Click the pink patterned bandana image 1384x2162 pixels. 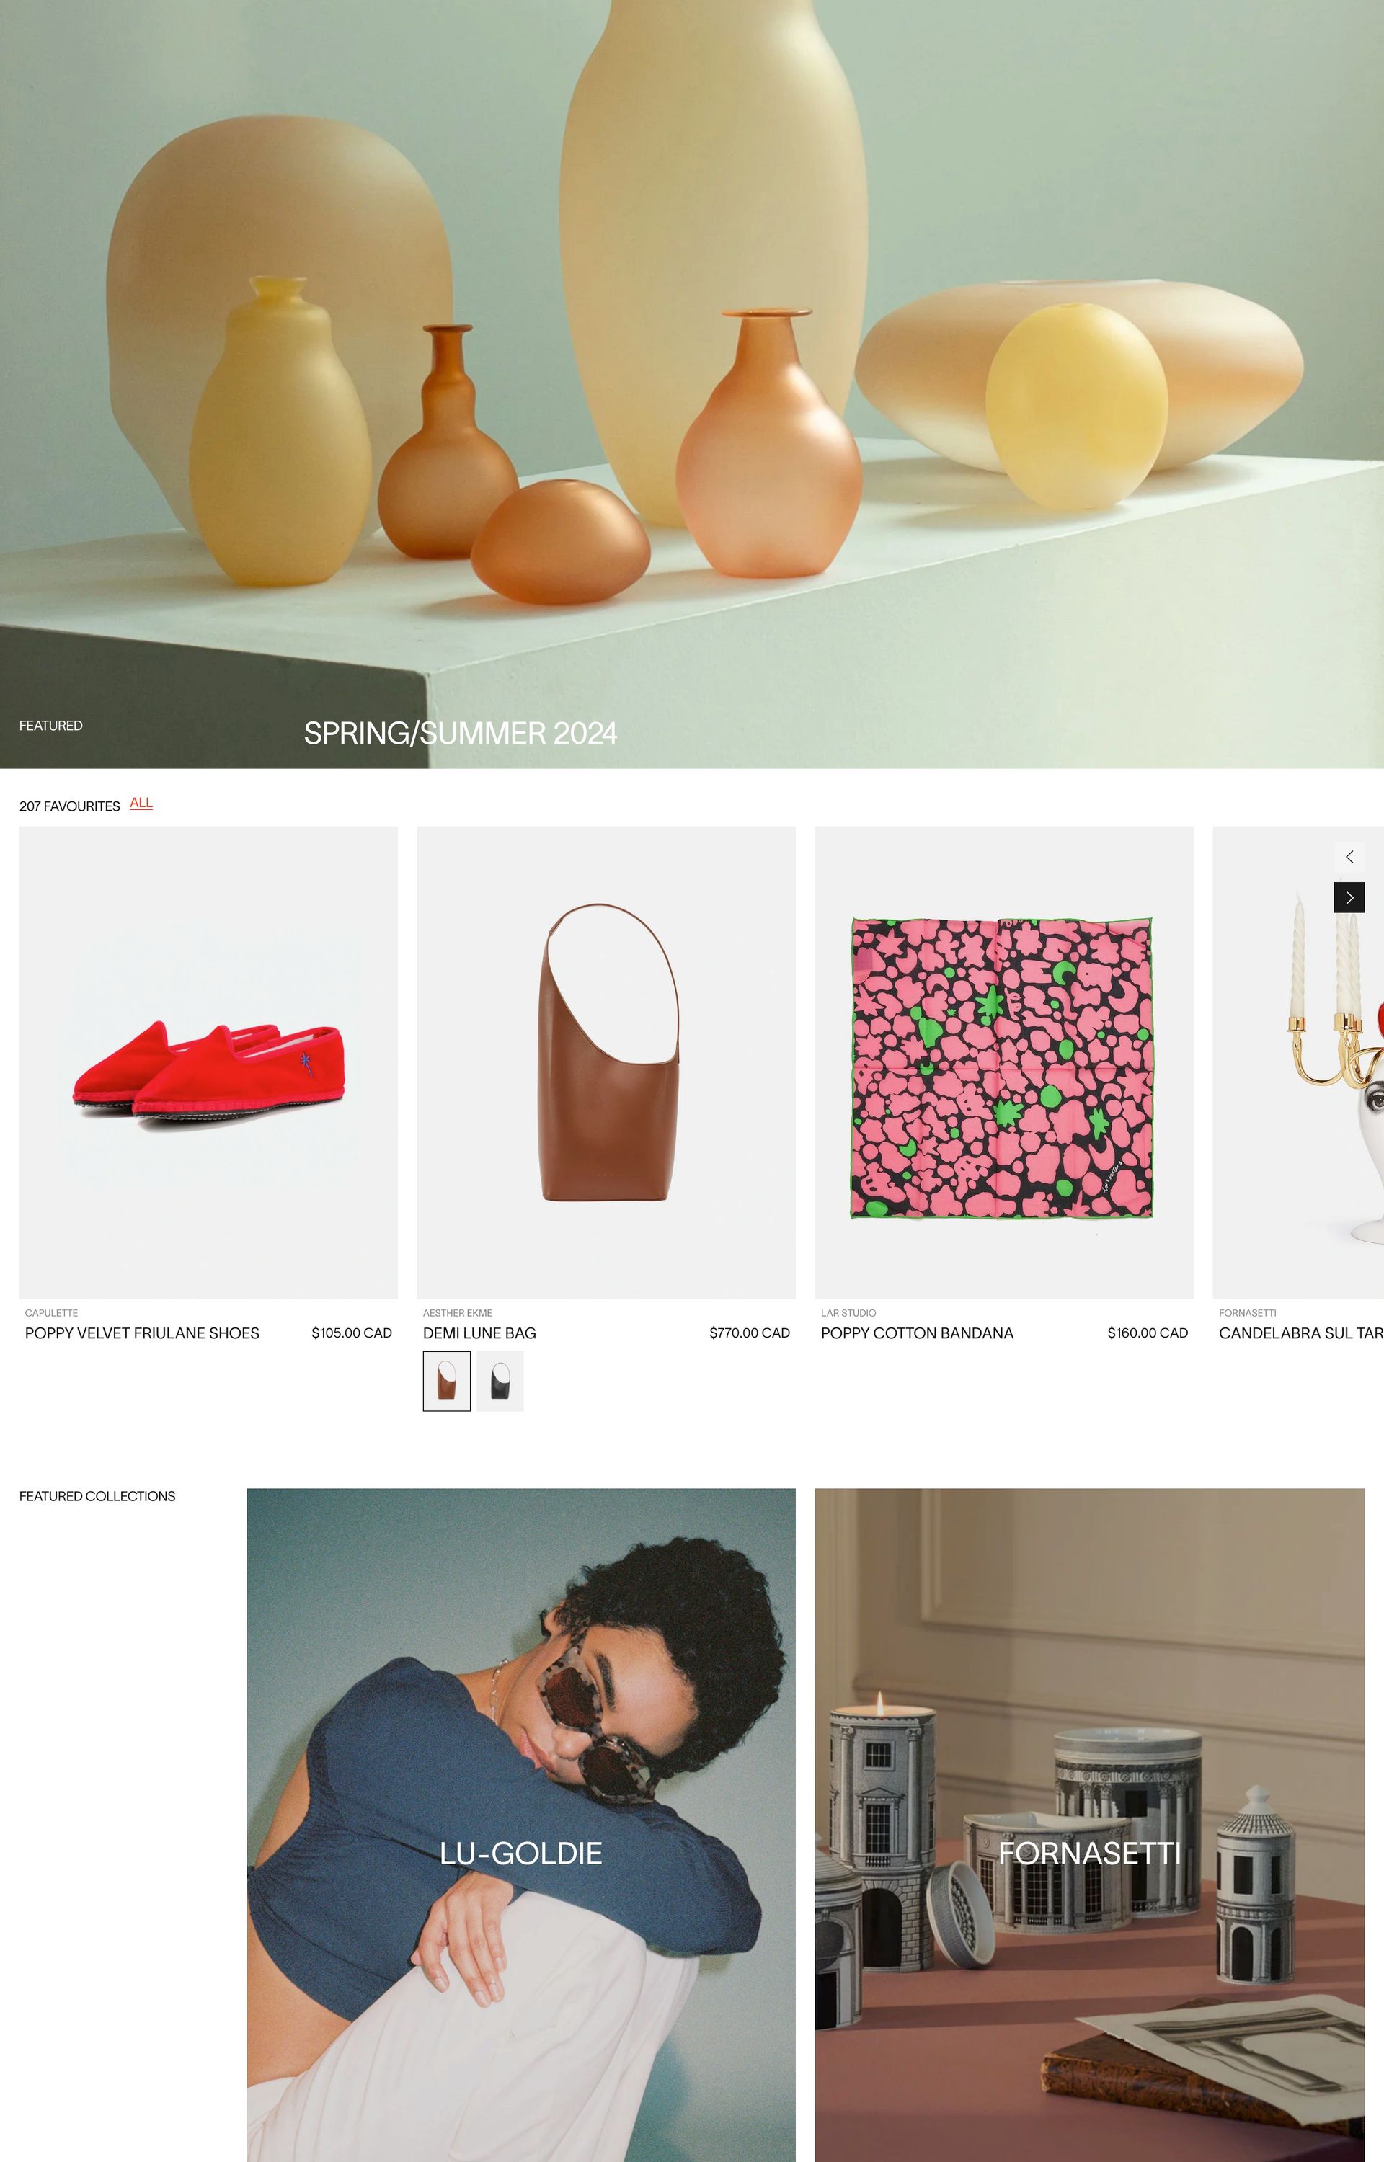click(1004, 1062)
